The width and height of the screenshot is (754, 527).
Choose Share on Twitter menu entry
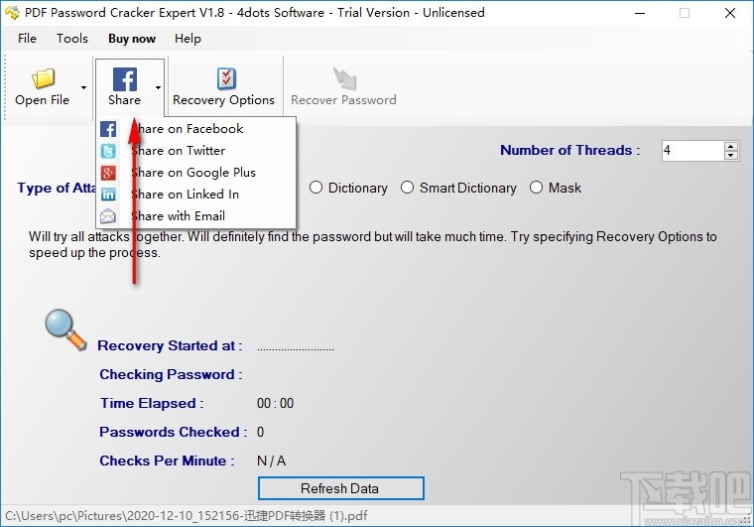tap(196, 151)
